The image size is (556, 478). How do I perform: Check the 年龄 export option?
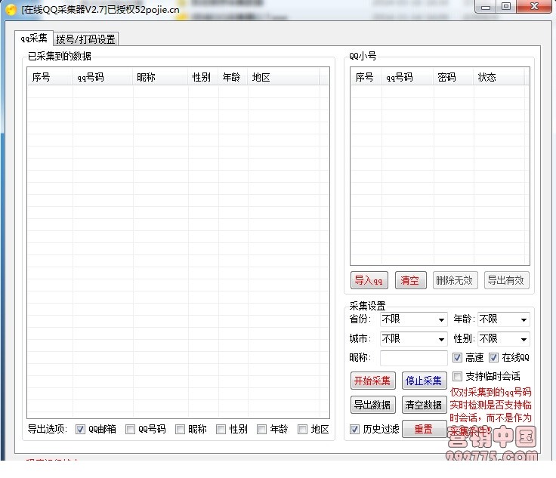261,430
